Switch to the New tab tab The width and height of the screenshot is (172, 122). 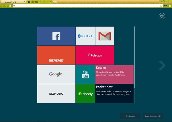pyautogui.click(x=39, y=2)
